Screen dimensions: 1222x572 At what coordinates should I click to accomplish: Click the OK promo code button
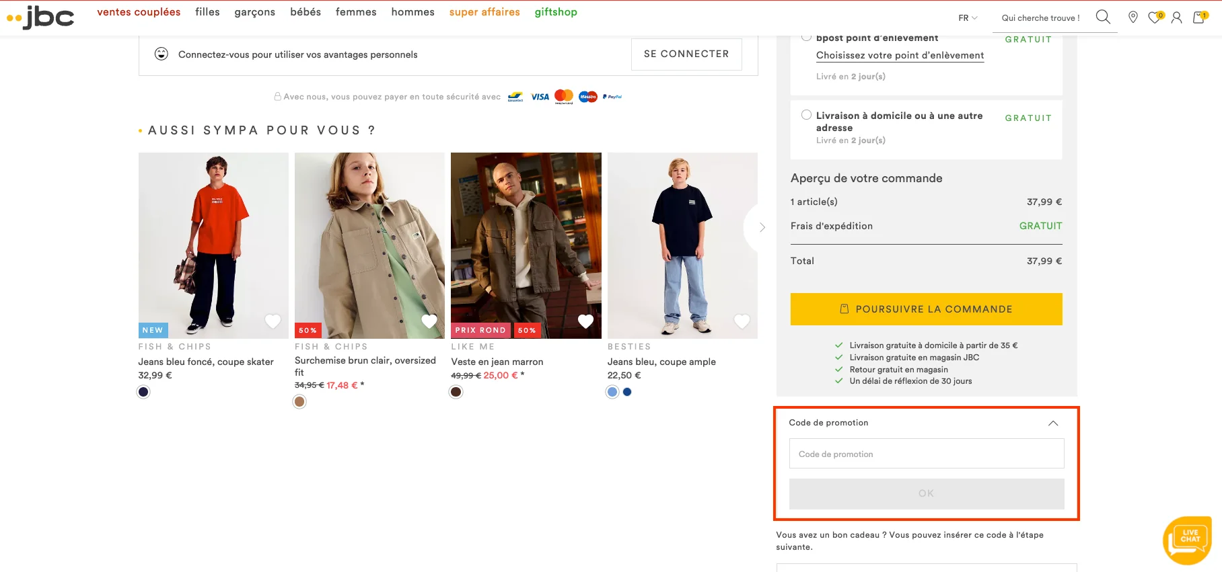click(x=926, y=493)
